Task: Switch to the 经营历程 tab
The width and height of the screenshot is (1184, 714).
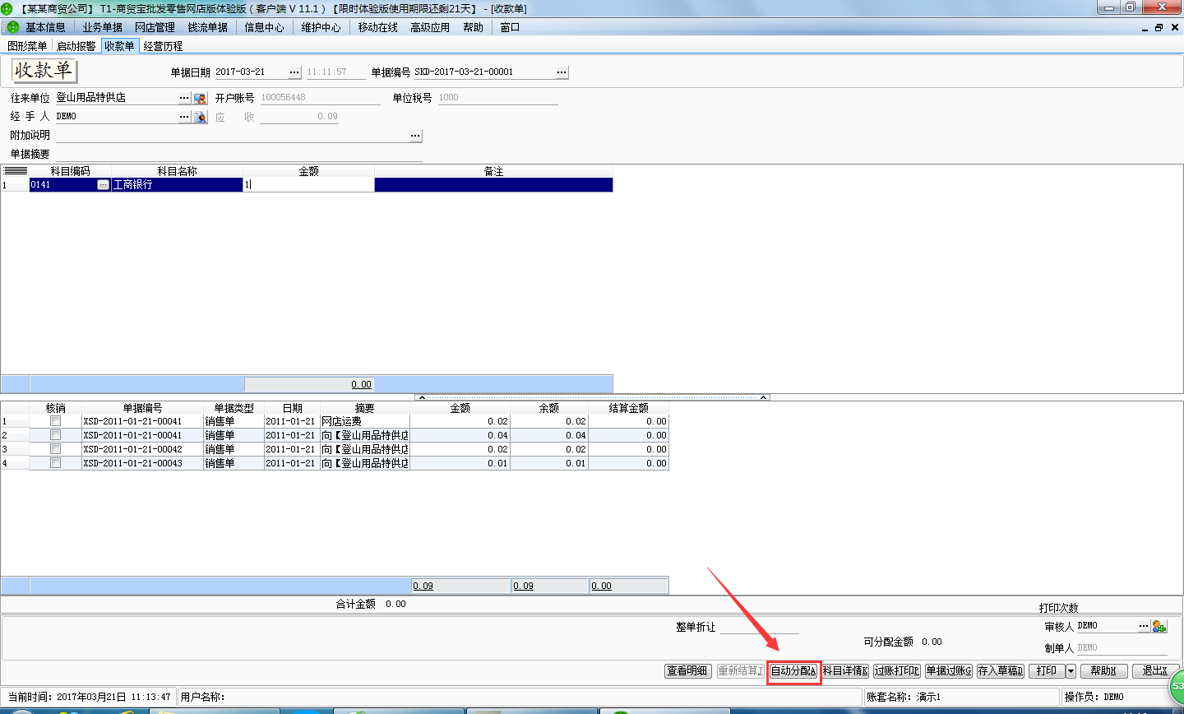Action: click(x=163, y=46)
